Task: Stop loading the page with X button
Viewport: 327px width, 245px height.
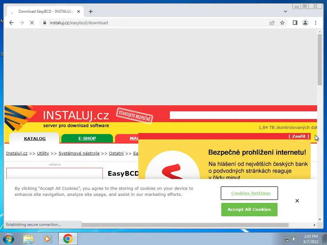Action: 32,23
